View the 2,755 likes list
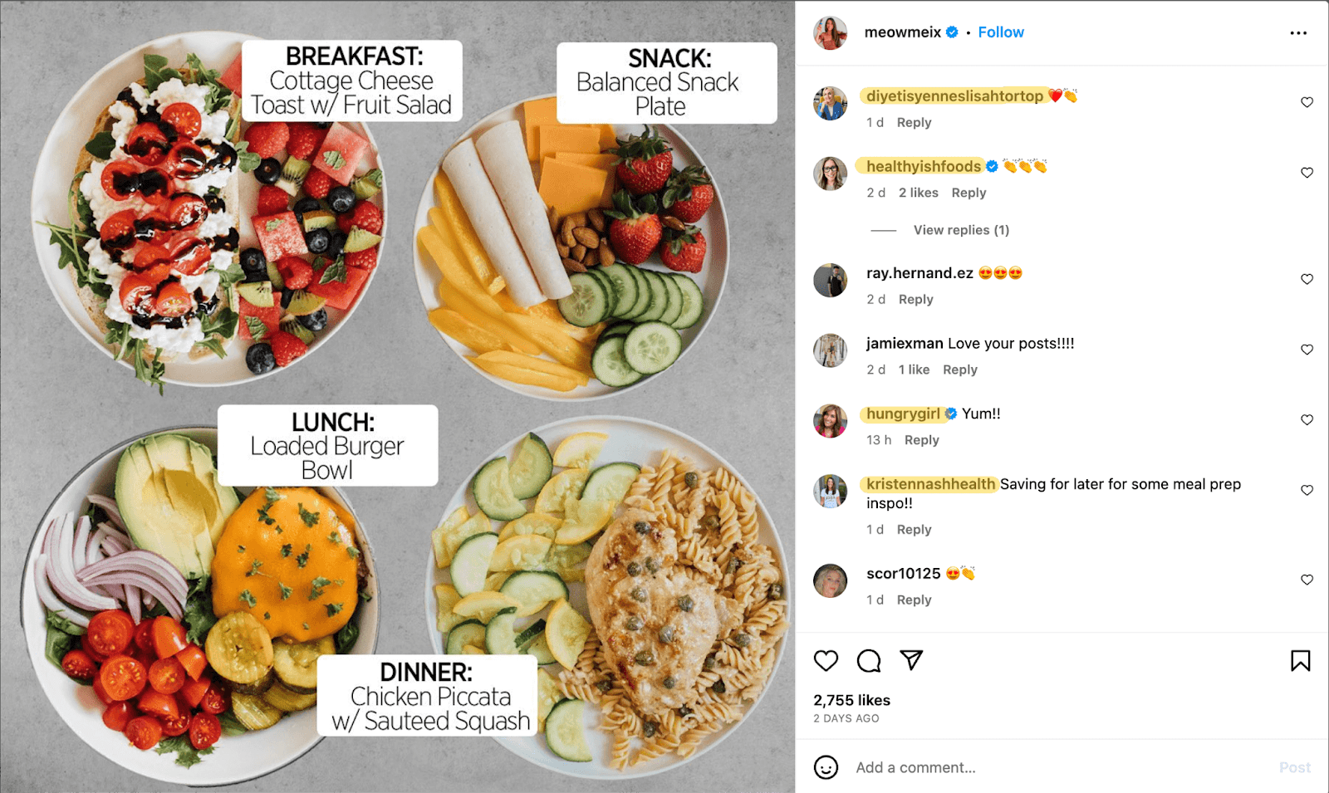Image resolution: width=1329 pixels, height=793 pixels. (x=851, y=700)
